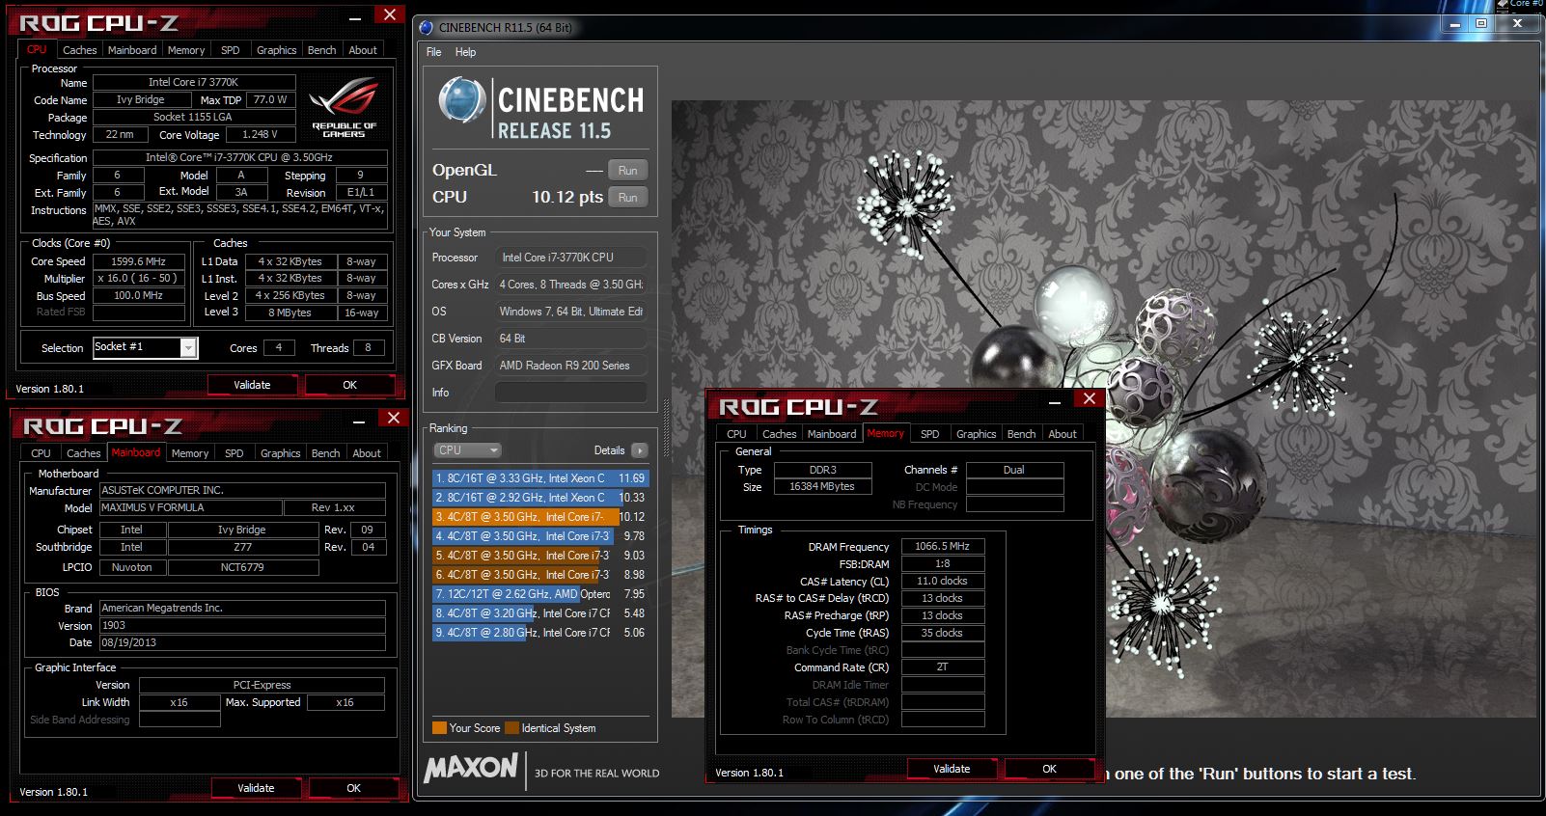This screenshot has height=816, width=1546.
Task: Click the processor name field Intel Core i7 3770K
Action: tap(193, 82)
